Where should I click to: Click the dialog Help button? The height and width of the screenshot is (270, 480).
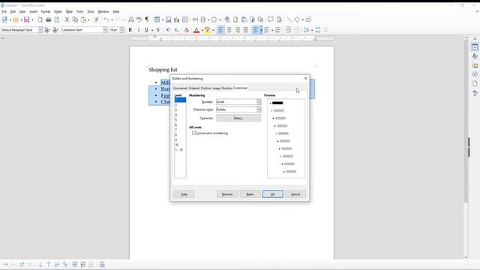184,194
